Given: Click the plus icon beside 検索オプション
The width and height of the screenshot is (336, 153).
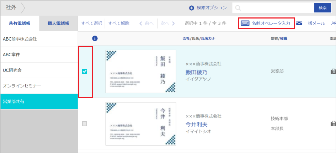Looking at the screenshot, I should [x=191, y=8].
